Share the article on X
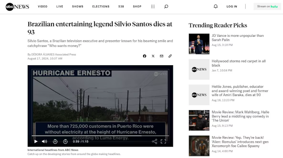 click(x=153, y=56)
